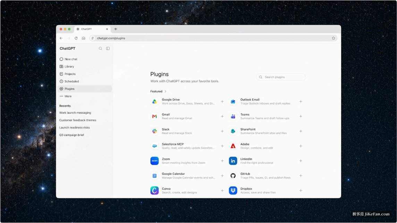Go back with browser back arrow
397x223 pixels.
click(61, 38)
